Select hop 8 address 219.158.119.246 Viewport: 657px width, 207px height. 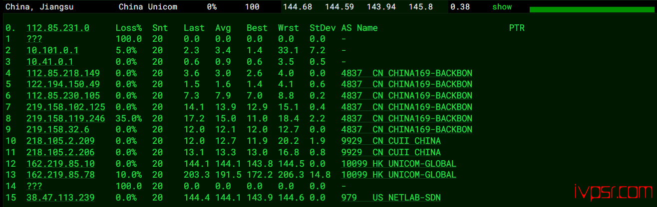click(x=66, y=118)
